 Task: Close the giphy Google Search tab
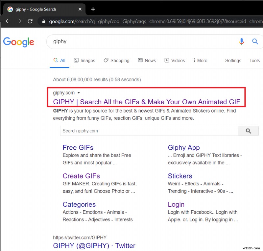click(80, 9)
